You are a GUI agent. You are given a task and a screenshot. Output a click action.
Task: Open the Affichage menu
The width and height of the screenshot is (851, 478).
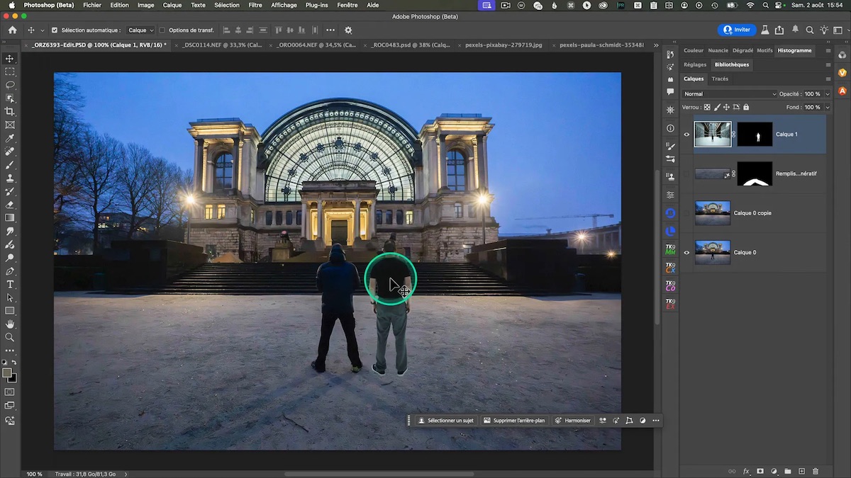(284, 5)
